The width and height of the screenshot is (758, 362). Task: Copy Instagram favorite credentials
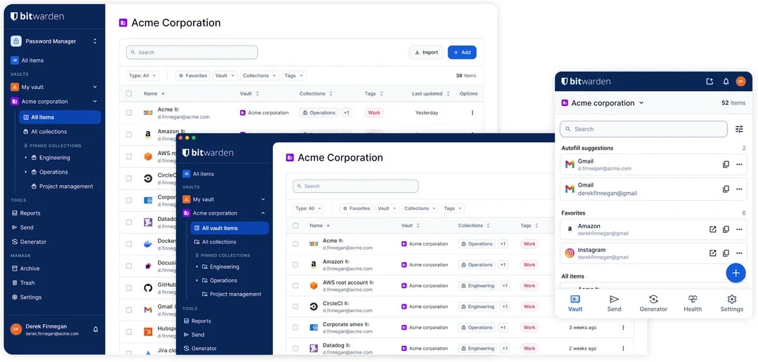point(726,253)
